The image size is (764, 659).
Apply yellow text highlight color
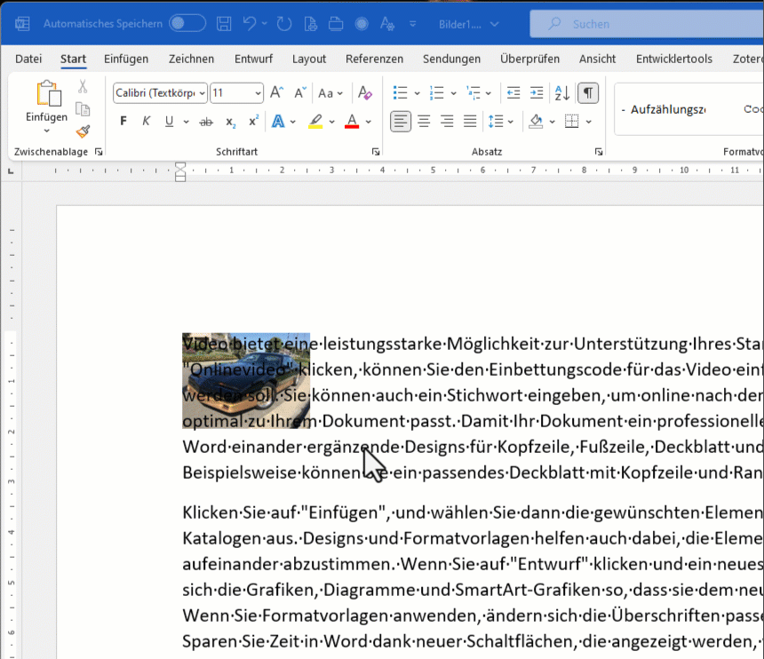tap(315, 122)
